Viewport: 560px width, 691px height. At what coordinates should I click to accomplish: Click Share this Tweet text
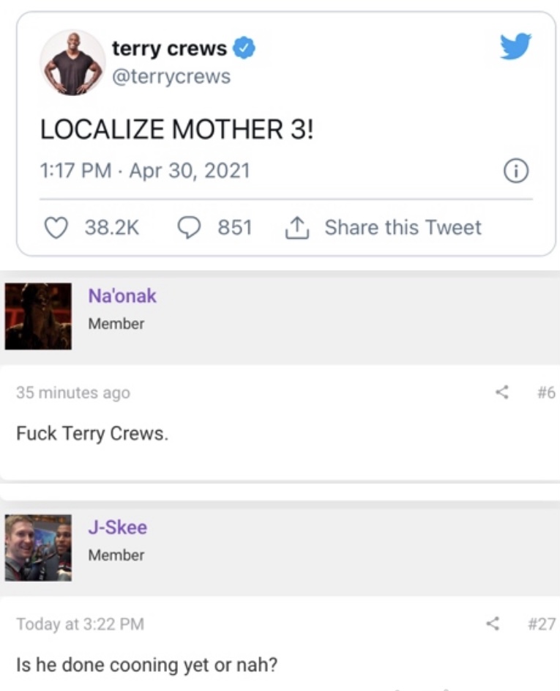[x=403, y=228]
